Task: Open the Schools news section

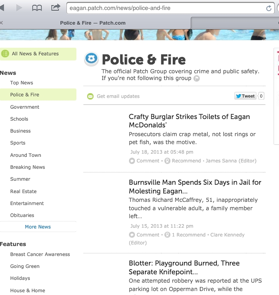Action: (x=19, y=119)
